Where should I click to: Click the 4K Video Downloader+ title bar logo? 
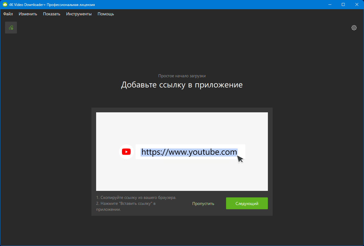[x=5, y=5]
